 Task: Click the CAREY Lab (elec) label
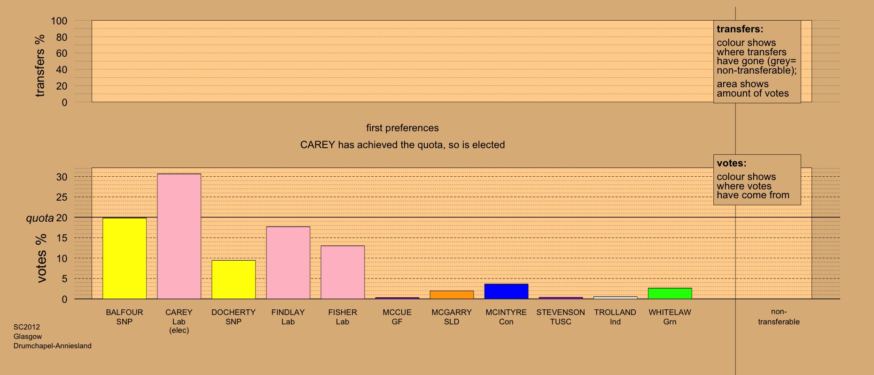[x=179, y=321]
